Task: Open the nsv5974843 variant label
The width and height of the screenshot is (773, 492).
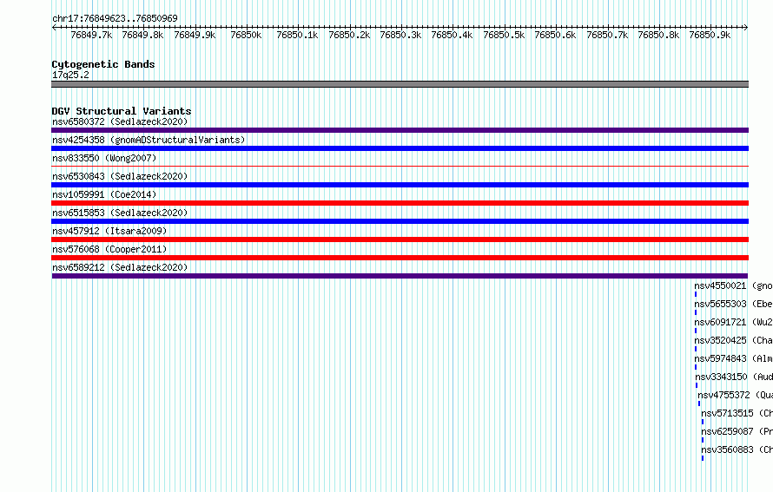Action: (733, 358)
